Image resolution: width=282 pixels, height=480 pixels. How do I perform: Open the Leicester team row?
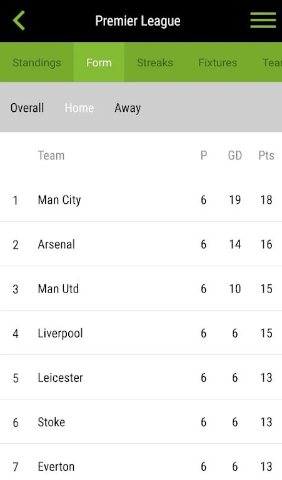(141, 377)
